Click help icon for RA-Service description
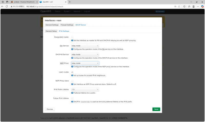The width and height of the screenshot is (205, 122). (72, 49)
